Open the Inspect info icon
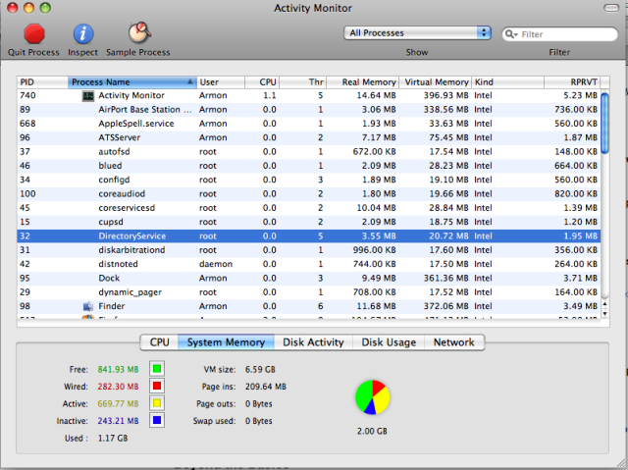This screenshot has width=628, height=470. pos(82,33)
